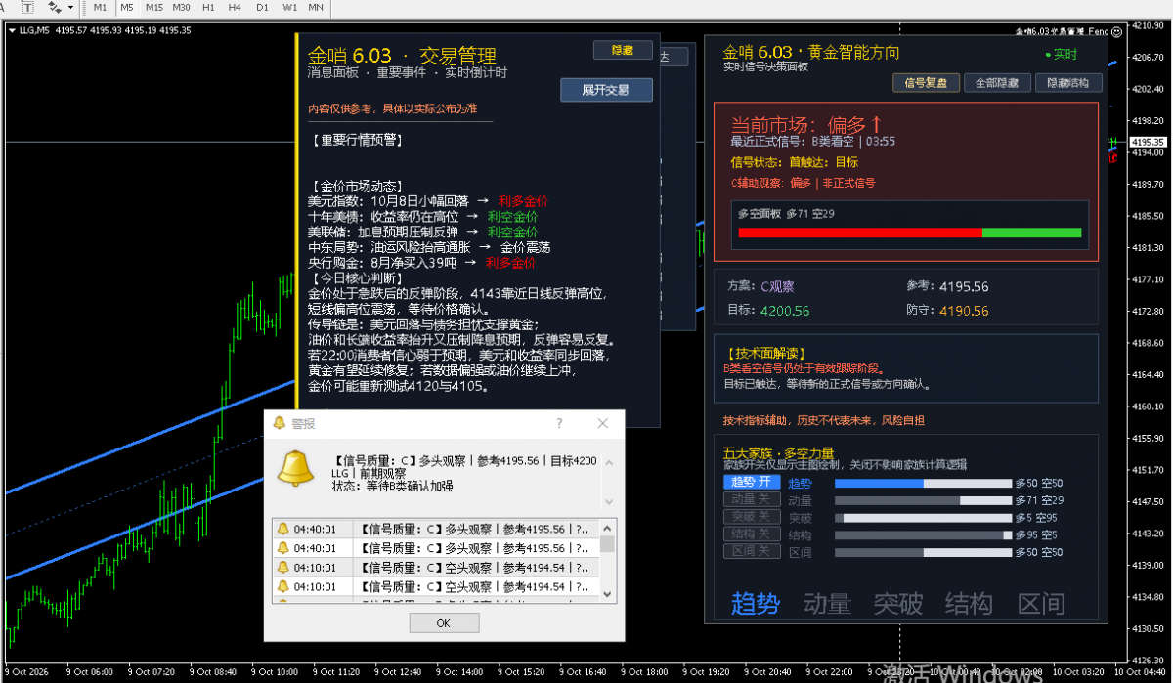This screenshot has width=1173, height=683.
Task: Expand the LLG,M5 chart title arrow
Action: (11, 30)
